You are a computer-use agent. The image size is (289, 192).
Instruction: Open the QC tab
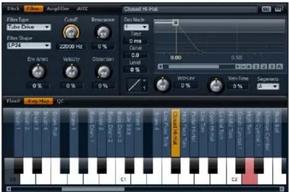point(60,101)
